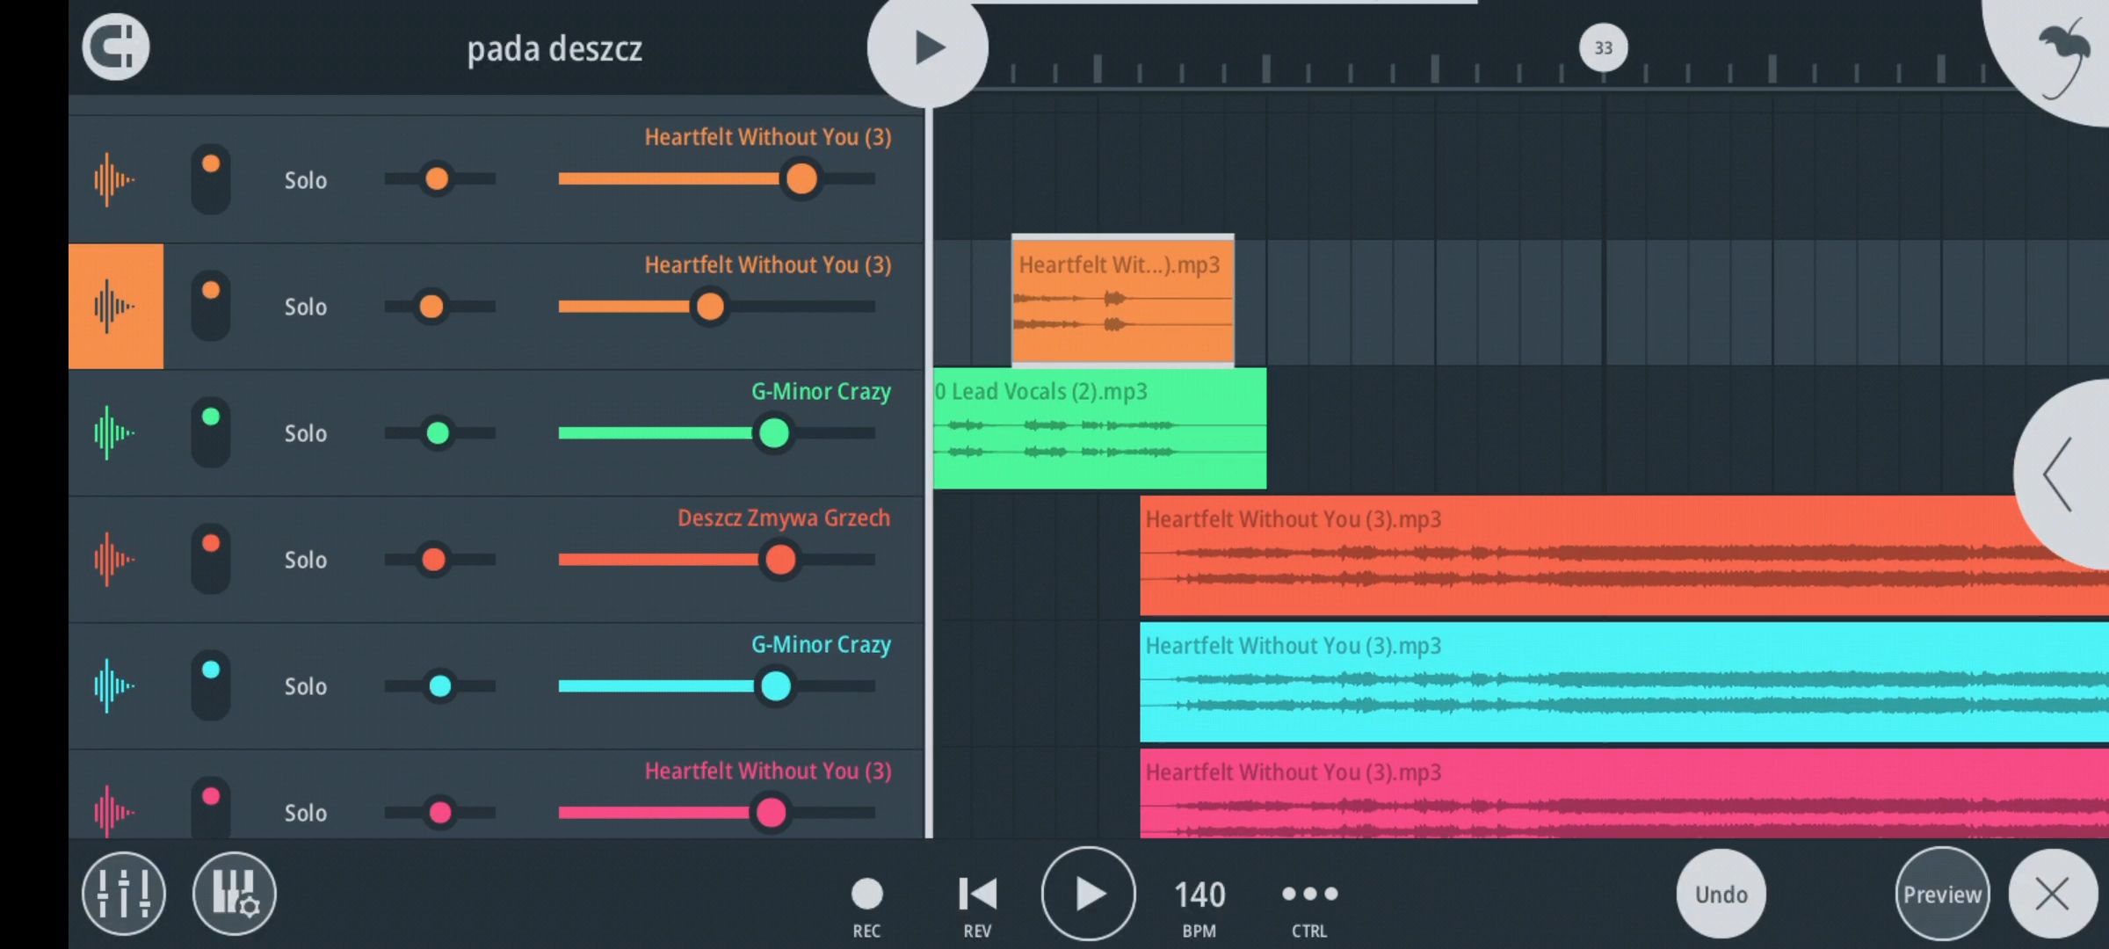Select the pink Heartfelt Without You waveform icon

point(114,811)
